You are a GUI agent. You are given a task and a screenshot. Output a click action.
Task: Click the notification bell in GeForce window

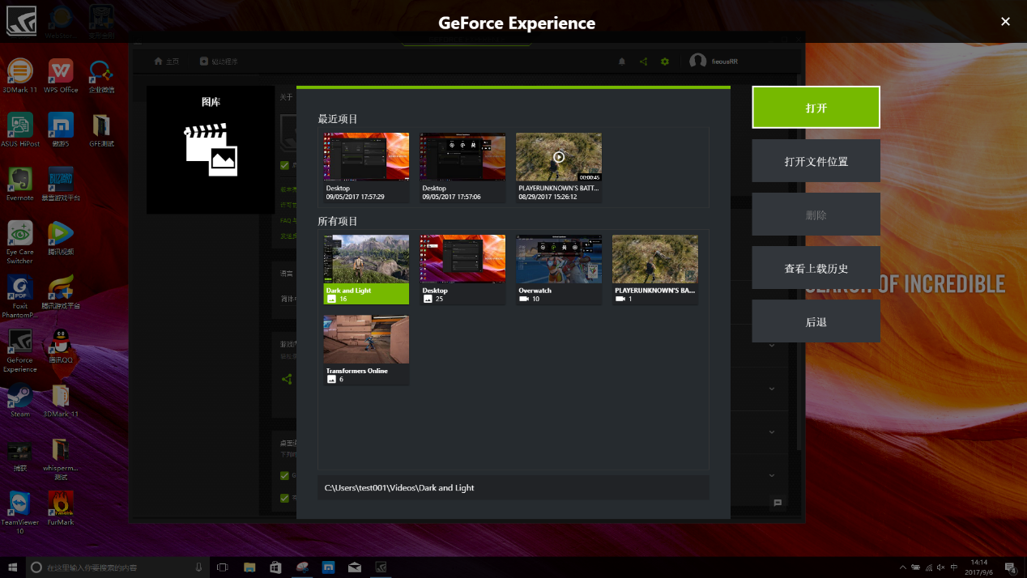[622, 62]
